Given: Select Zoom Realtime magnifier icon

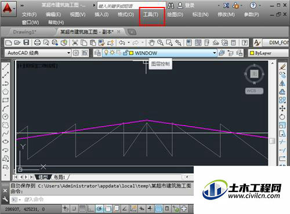Looking at the screenshot, I should 160,43.
